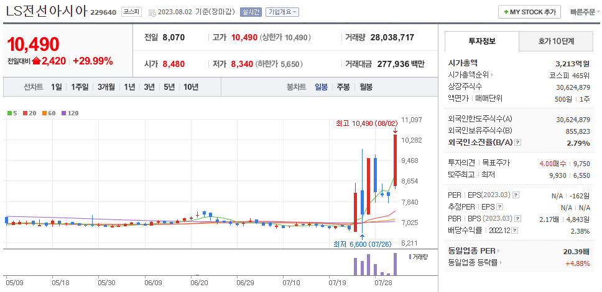Select the 3년 line chart period
Viewport: 602px width, 292px height.
(149, 87)
